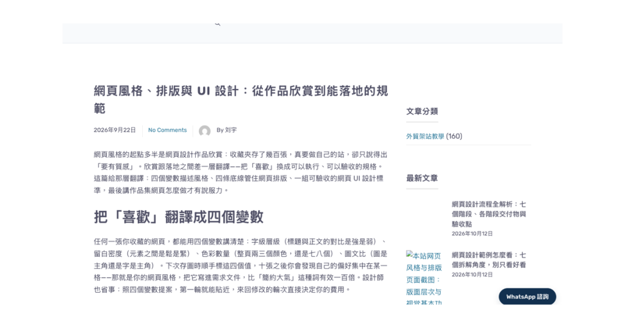625x328 pixels.
Task: Click the 最新文章 sidebar heading
Action: coord(422,178)
